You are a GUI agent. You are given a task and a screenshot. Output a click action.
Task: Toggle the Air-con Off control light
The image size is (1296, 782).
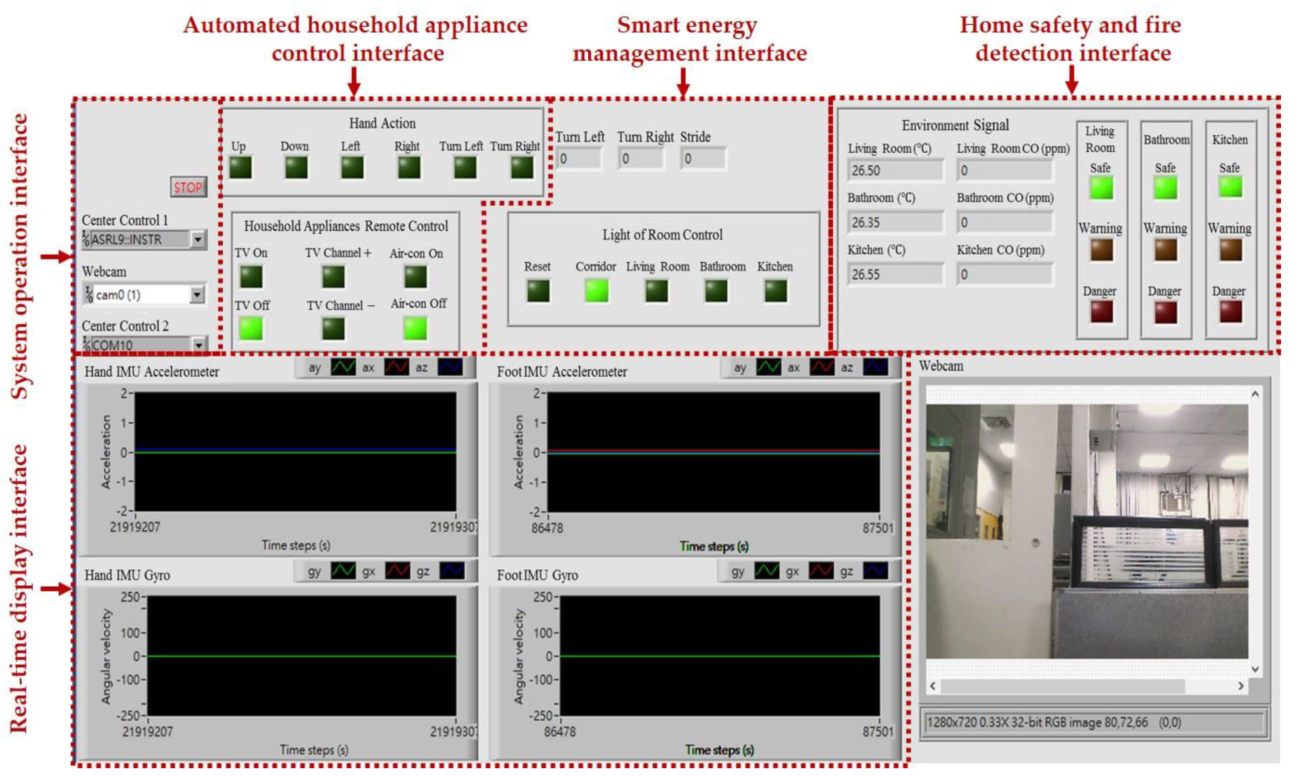(x=416, y=329)
